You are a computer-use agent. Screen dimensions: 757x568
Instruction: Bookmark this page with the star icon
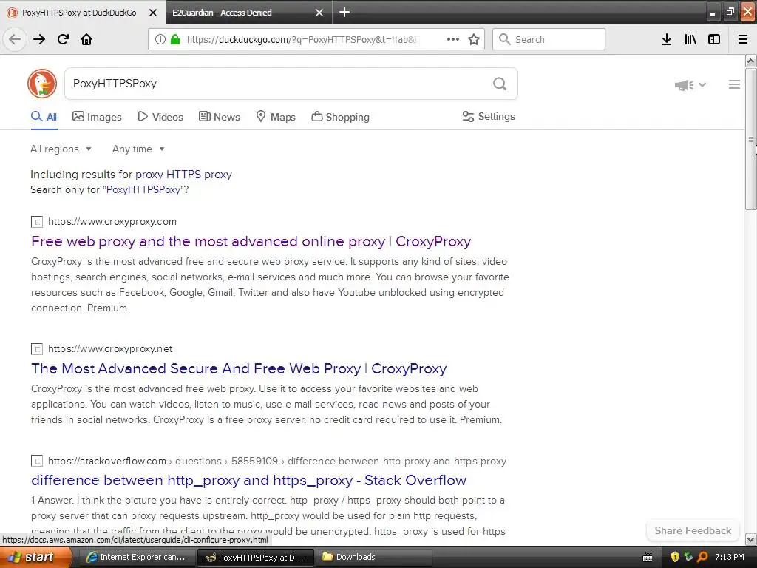coord(474,39)
